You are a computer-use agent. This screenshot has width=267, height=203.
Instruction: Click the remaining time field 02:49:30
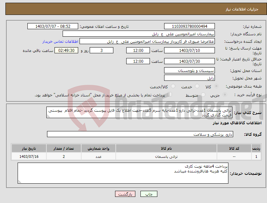click(x=66, y=50)
